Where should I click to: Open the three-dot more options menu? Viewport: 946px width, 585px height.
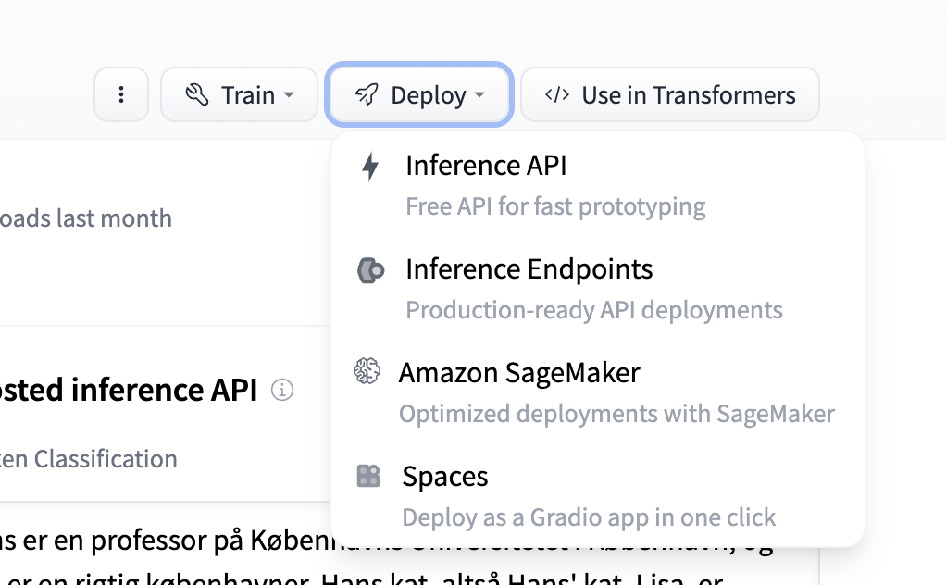click(x=121, y=94)
